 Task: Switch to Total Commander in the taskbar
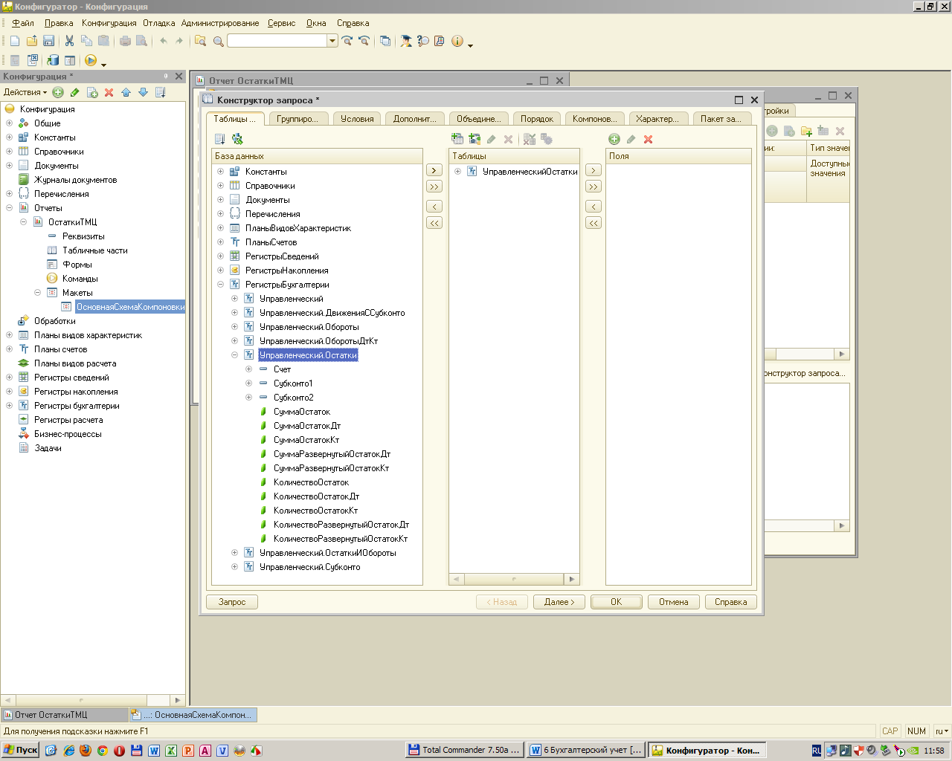[x=464, y=750]
